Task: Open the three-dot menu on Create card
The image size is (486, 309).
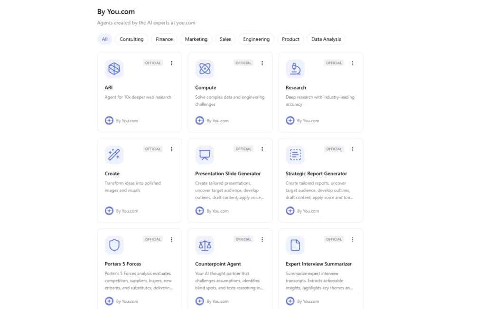Action: (x=172, y=149)
